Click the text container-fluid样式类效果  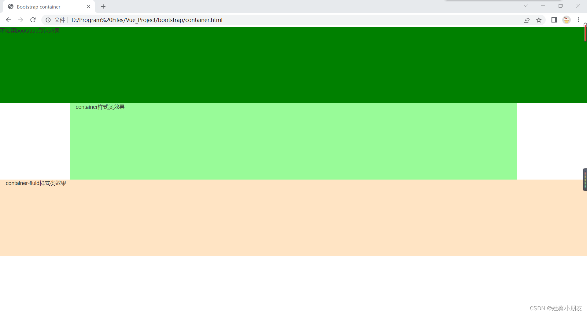(36, 183)
